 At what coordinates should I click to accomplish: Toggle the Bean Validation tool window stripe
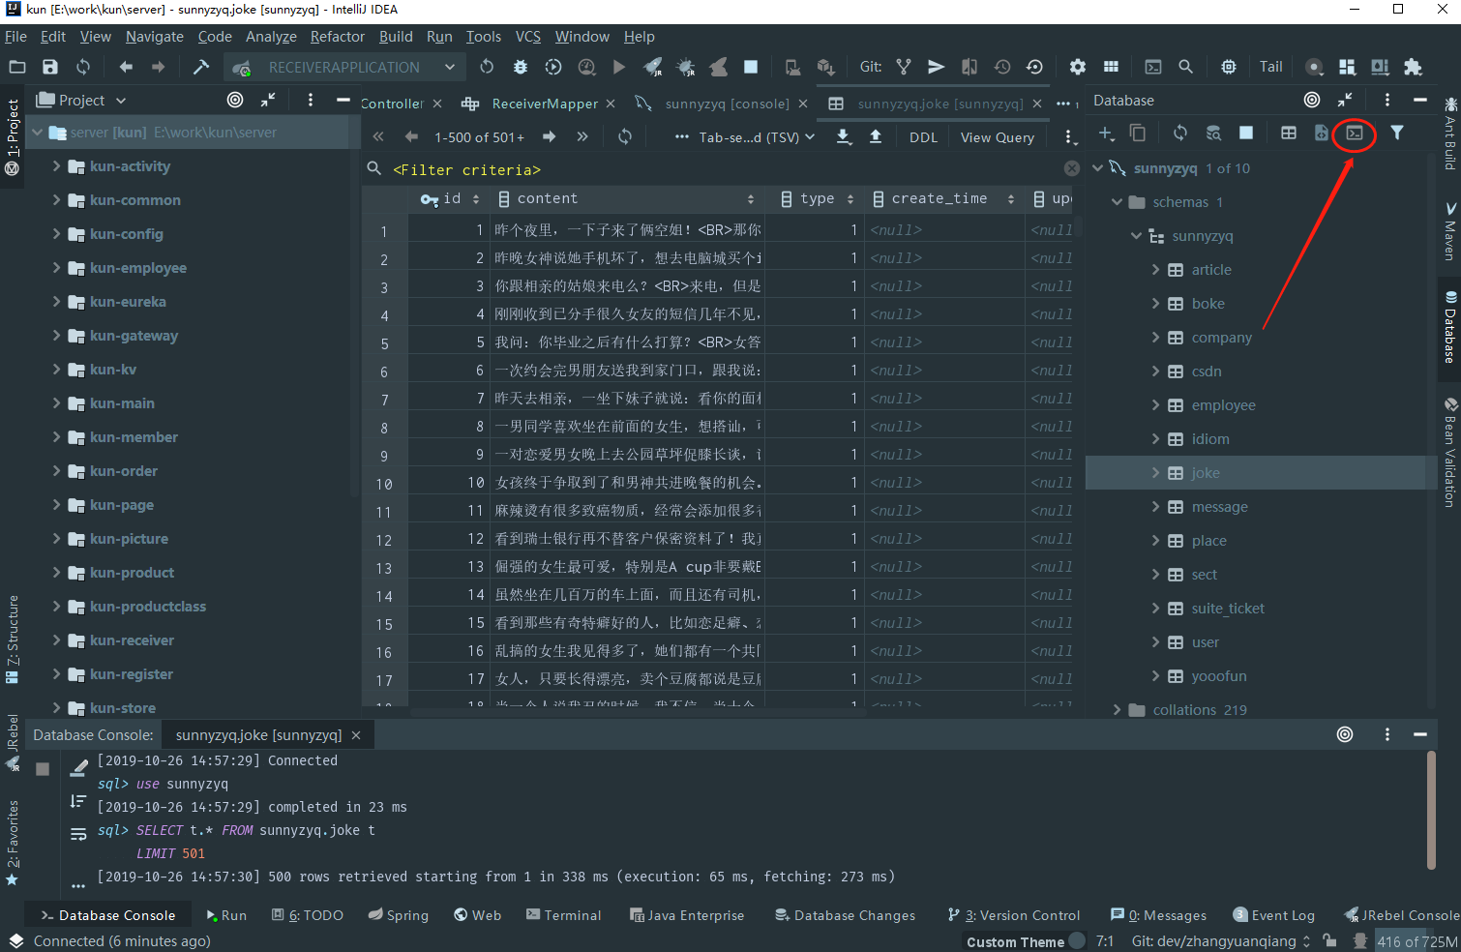(1449, 452)
